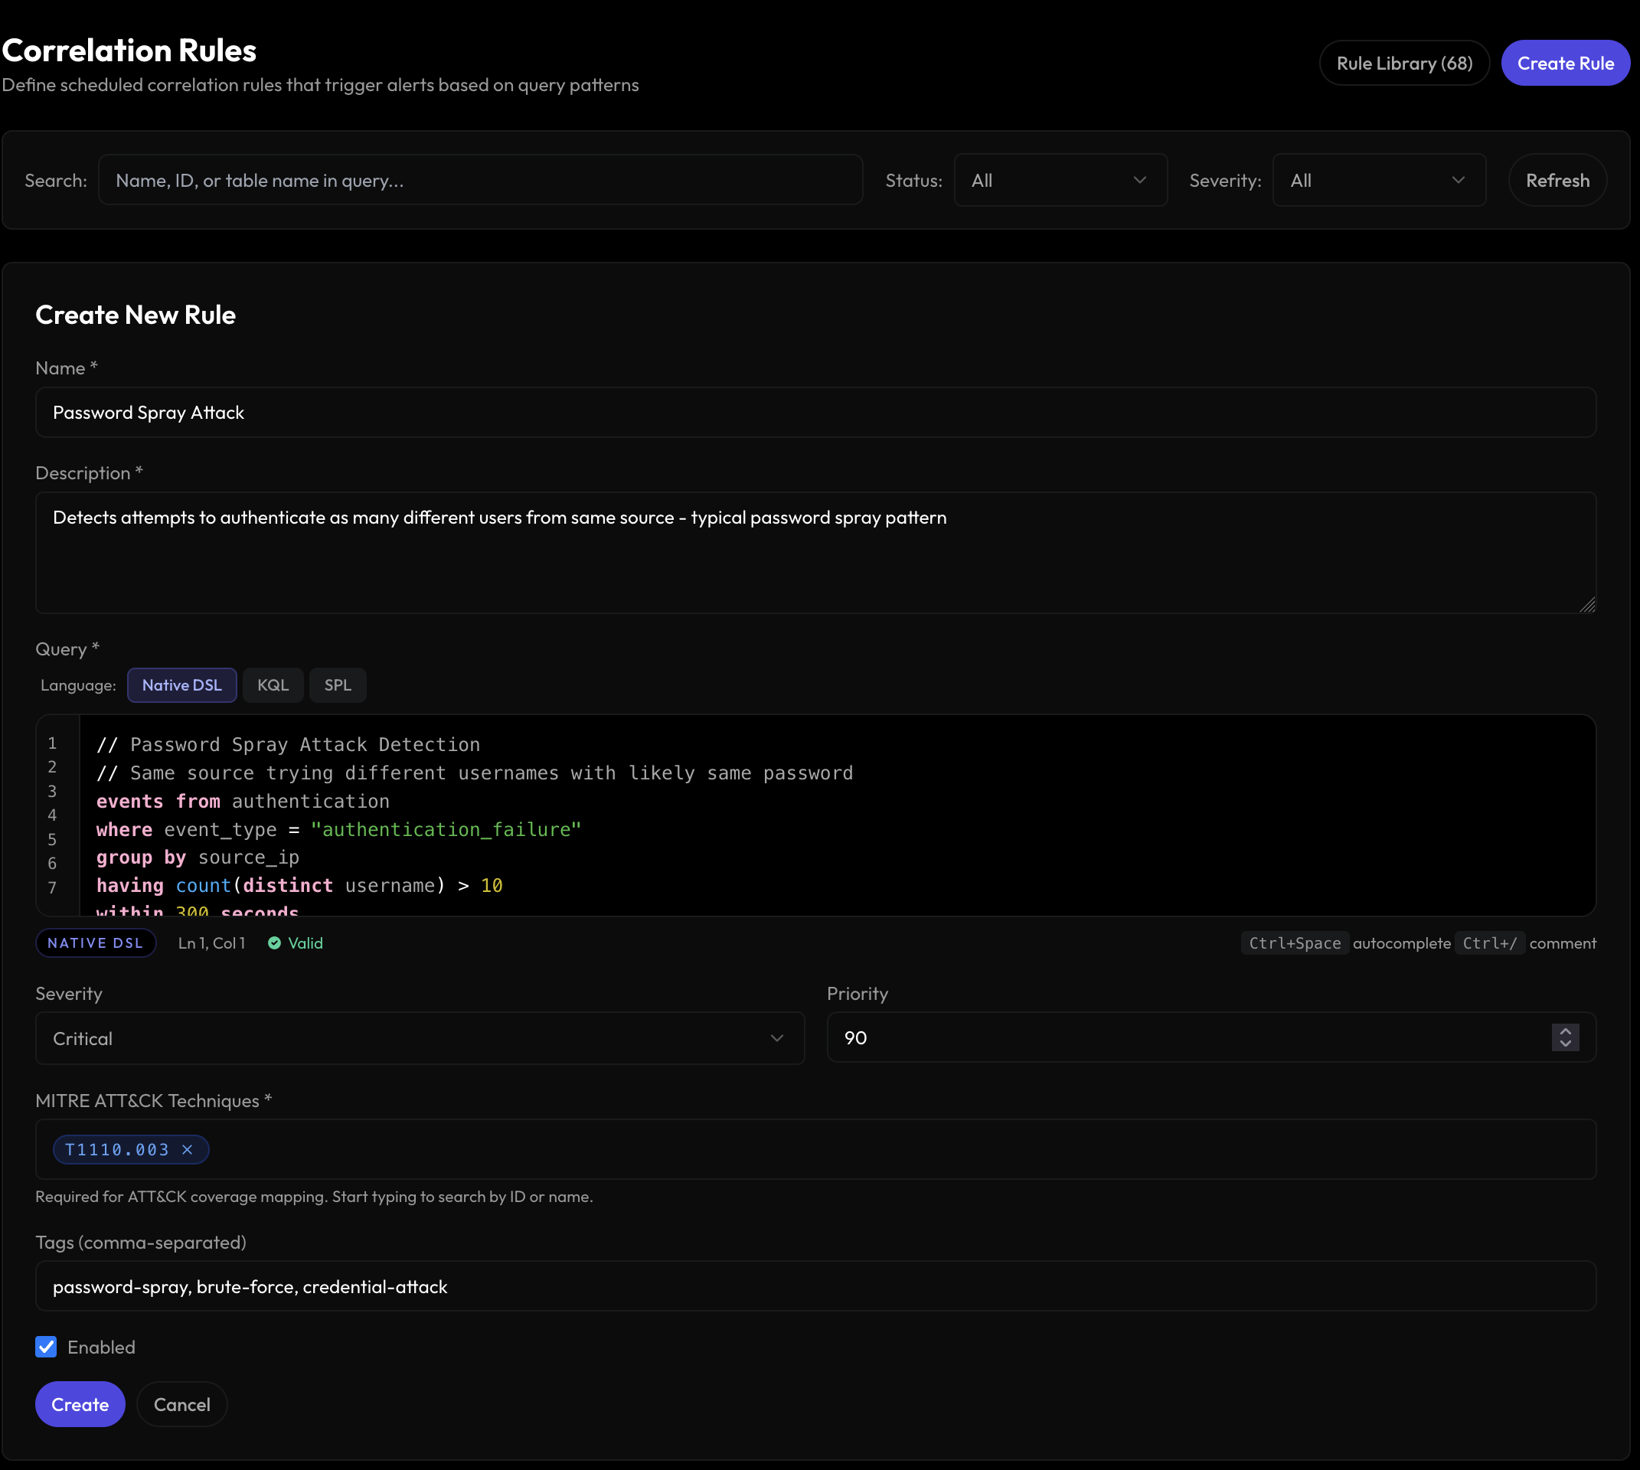Open the Critical severity selector
Screen dimensions: 1640x1470
(x=419, y=1038)
